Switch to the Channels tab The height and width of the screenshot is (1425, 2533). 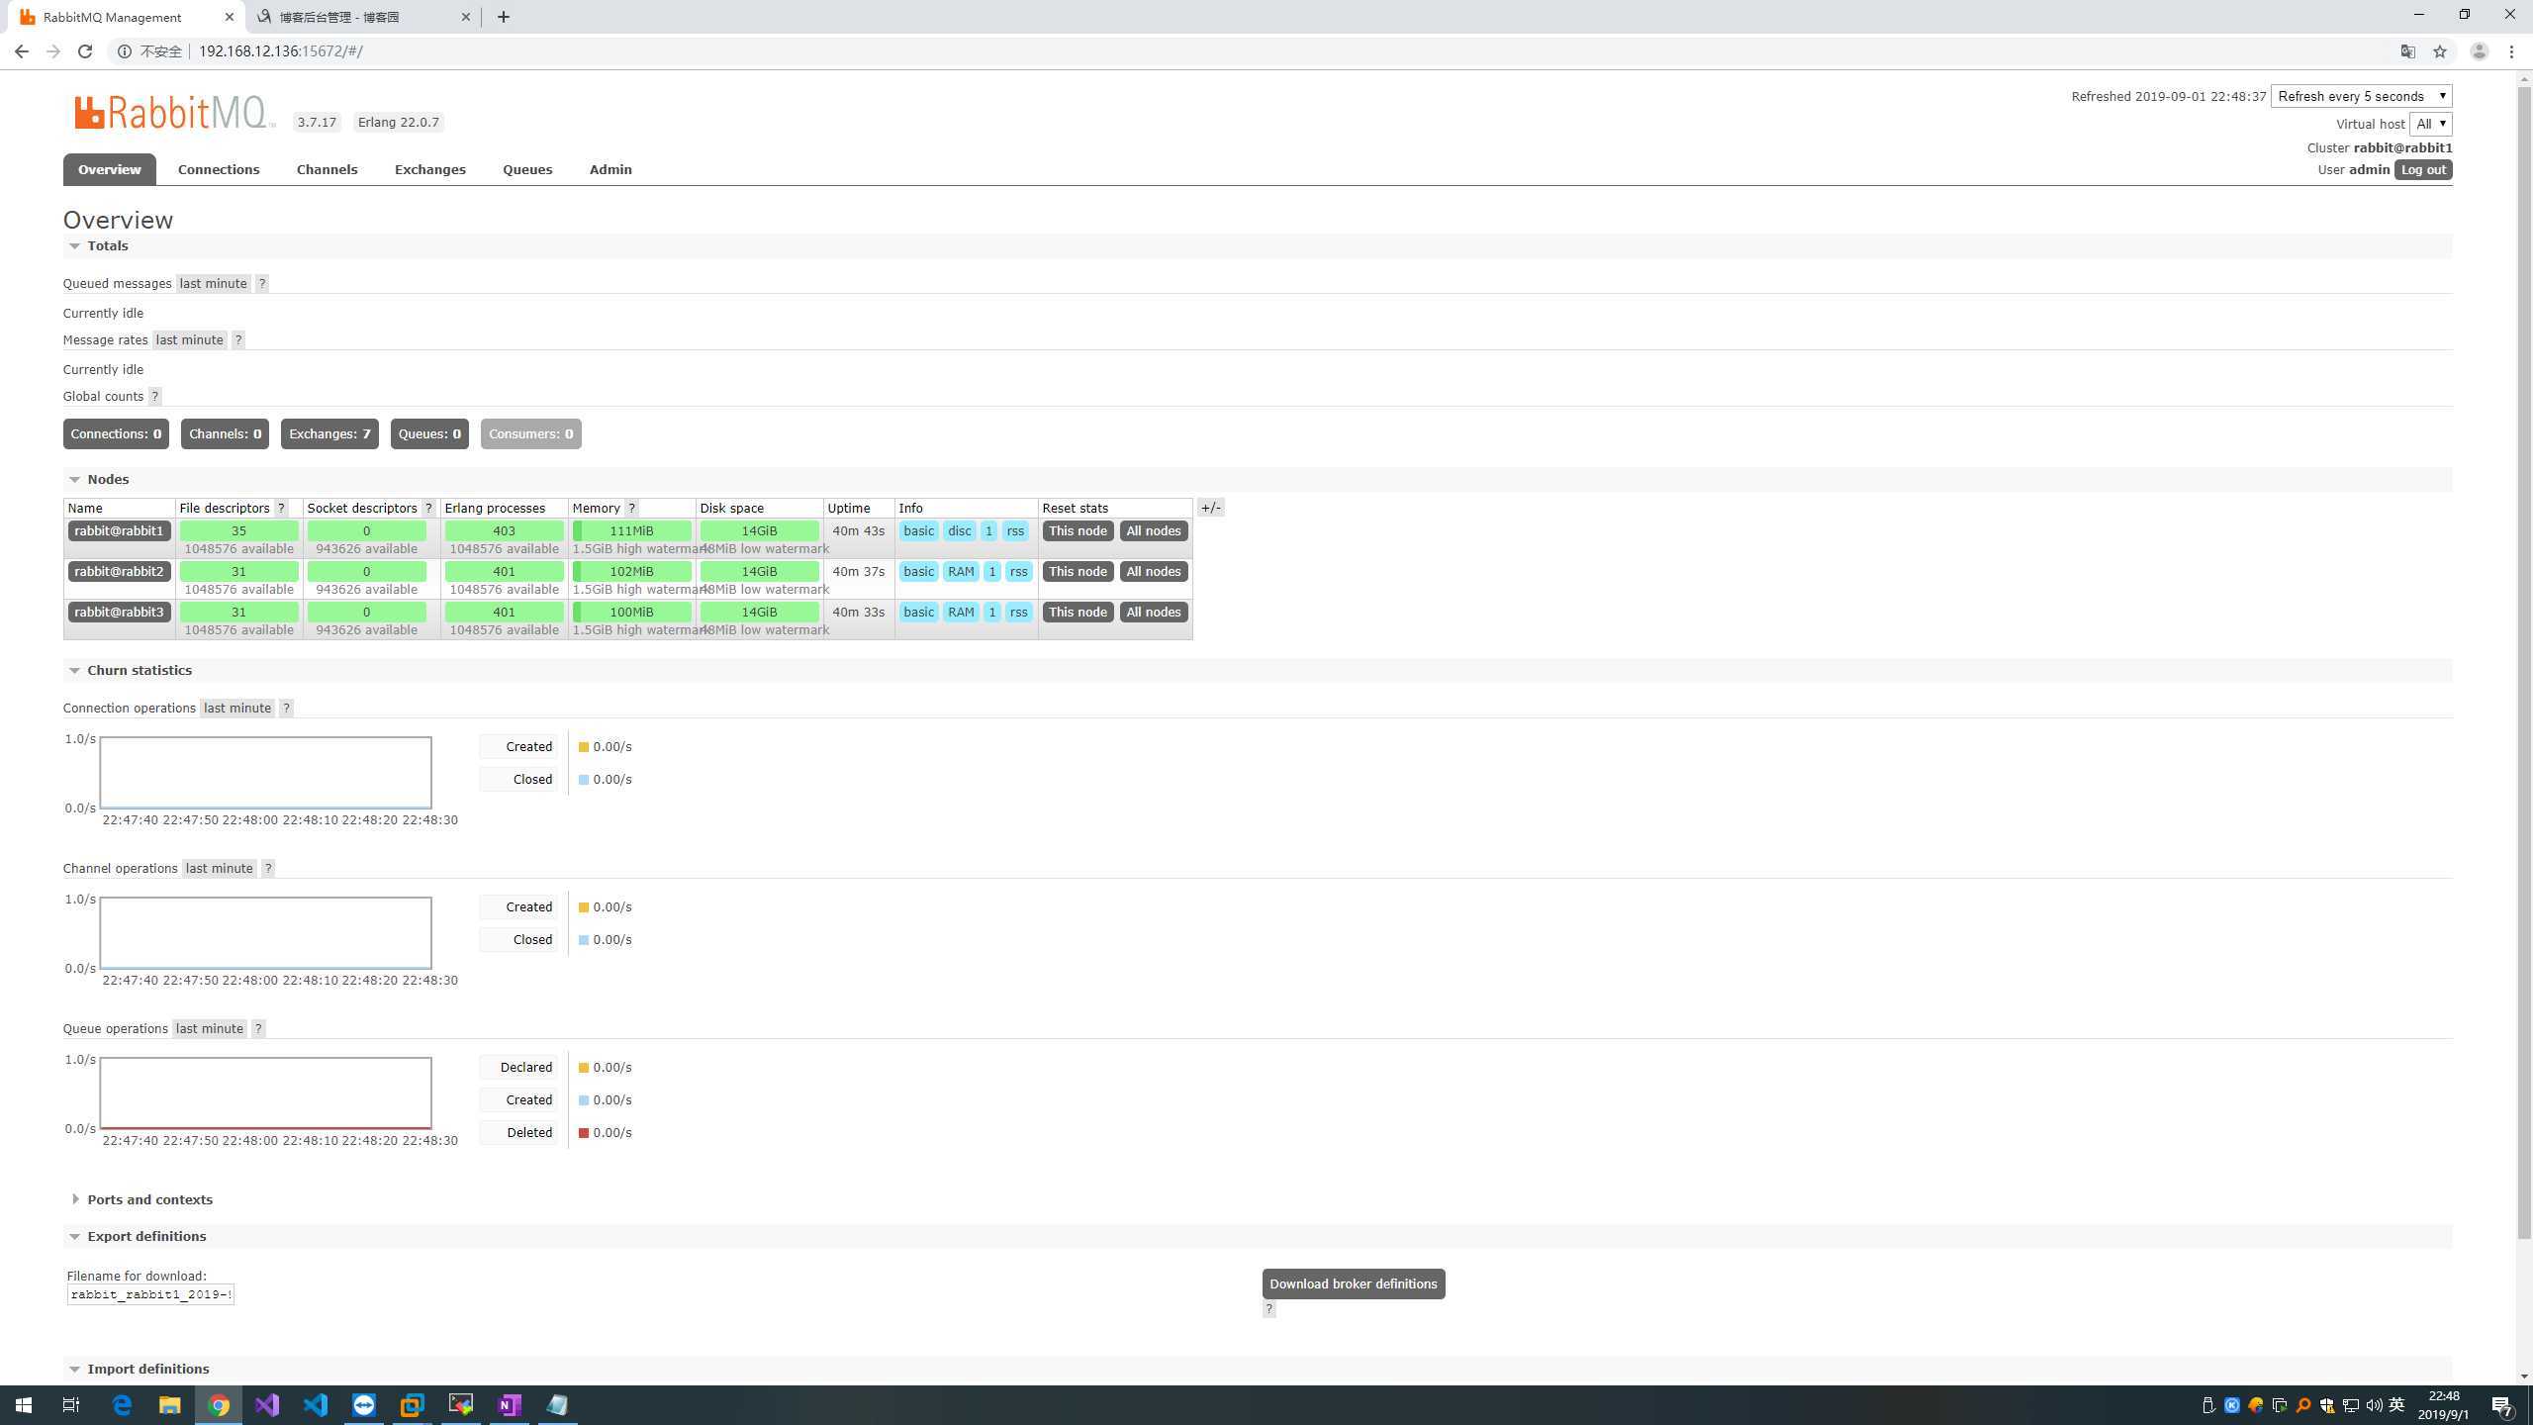point(327,170)
